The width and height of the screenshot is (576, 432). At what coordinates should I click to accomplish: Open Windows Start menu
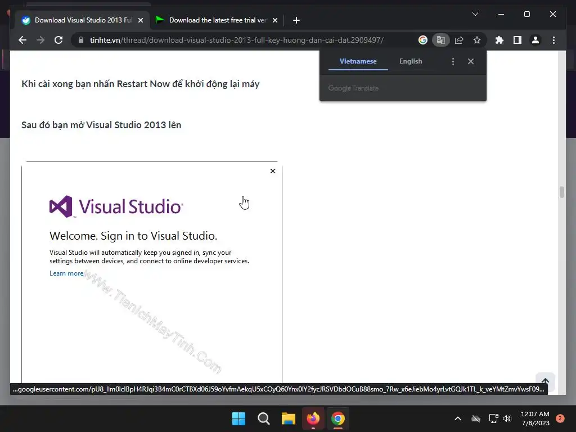tap(238, 418)
